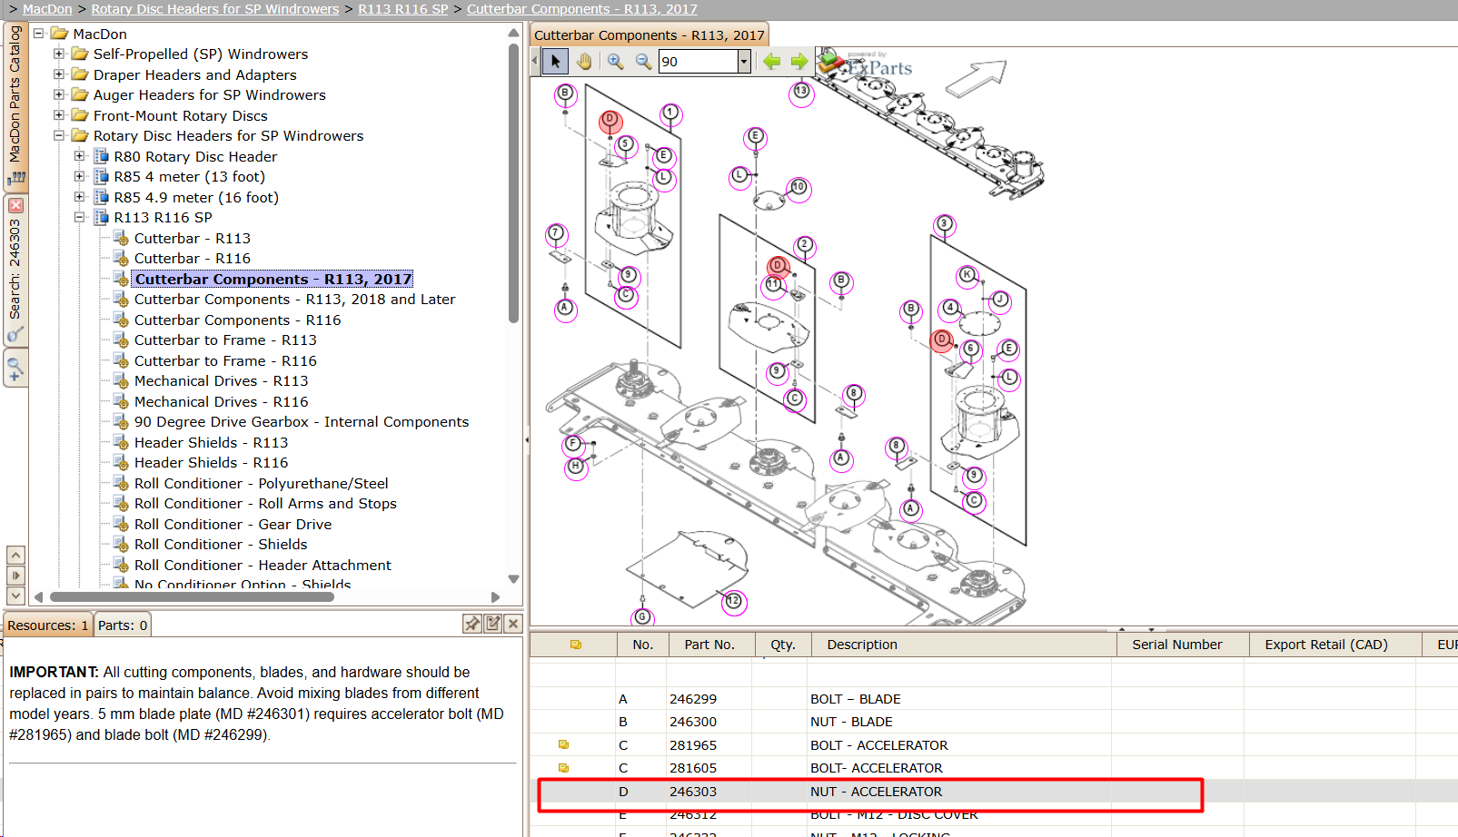Screen dimensions: 1458x837
Task: Open the MacDon Parts Catalog side tab
Action: 15,105
